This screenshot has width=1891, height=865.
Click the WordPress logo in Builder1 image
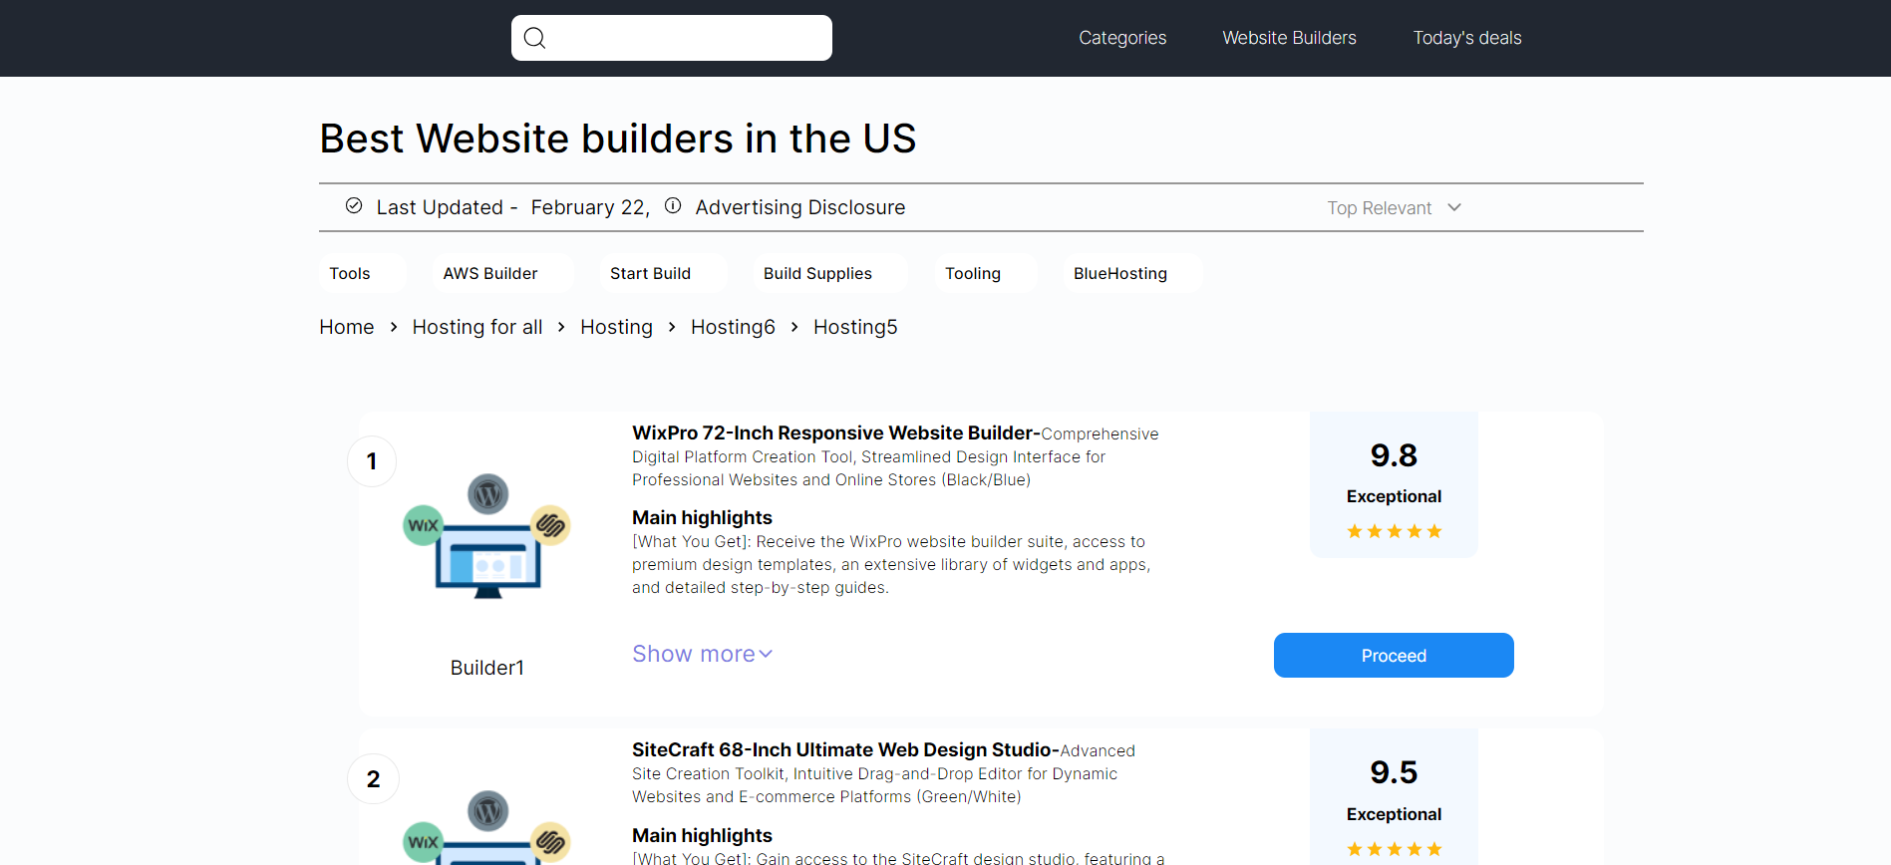pos(488,493)
